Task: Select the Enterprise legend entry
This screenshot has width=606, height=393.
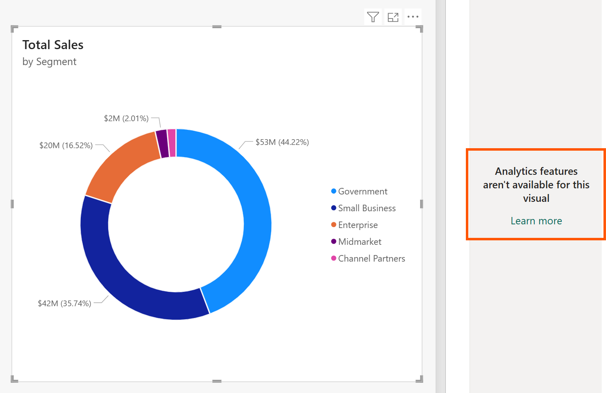Action: pyautogui.click(x=358, y=225)
